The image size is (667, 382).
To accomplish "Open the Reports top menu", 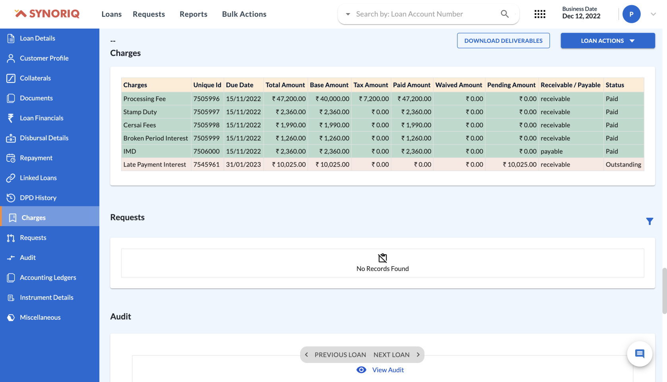I will click(x=193, y=14).
